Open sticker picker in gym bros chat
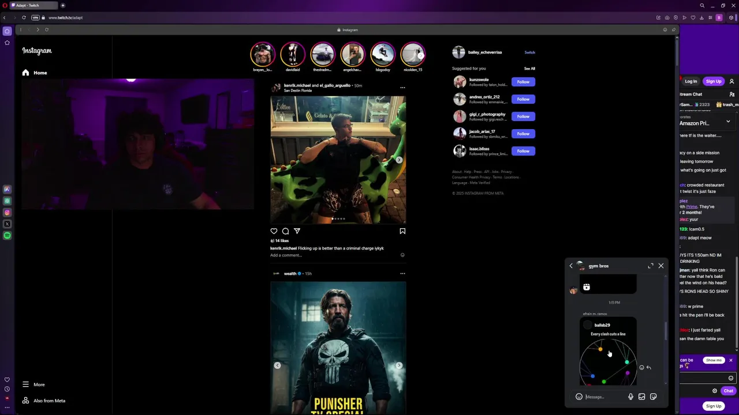This screenshot has height=415, width=739. 653,397
